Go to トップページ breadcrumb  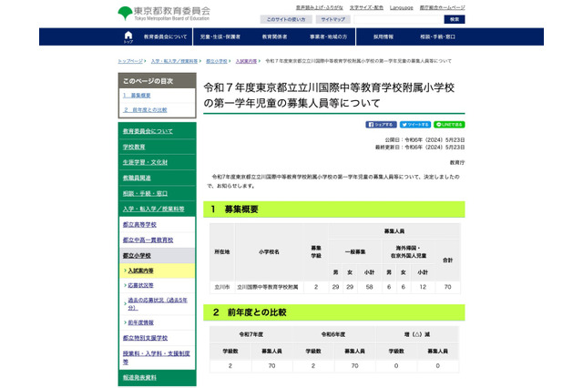point(130,61)
